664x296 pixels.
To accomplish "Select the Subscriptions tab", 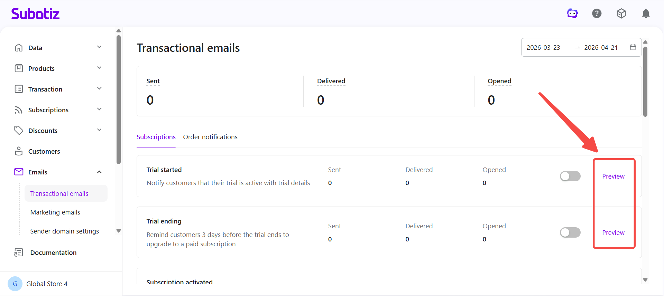I will [x=156, y=137].
